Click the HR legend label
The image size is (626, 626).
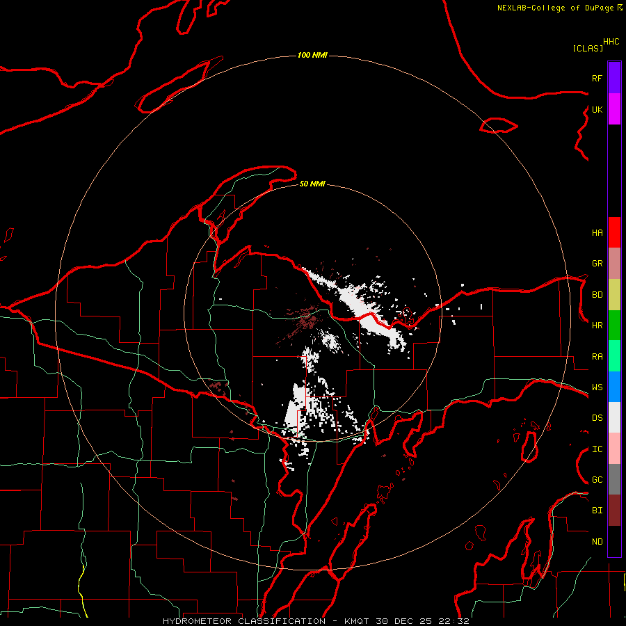(597, 326)
